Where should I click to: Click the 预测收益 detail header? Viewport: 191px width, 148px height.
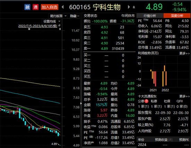point(164,140)
